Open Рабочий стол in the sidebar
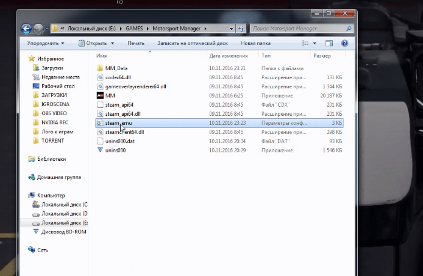423x276 pixels. 58,86
